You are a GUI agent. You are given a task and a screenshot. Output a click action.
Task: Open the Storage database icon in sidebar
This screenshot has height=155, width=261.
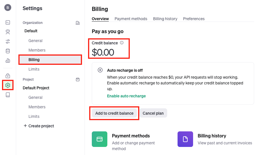click(x=8, y=51)
